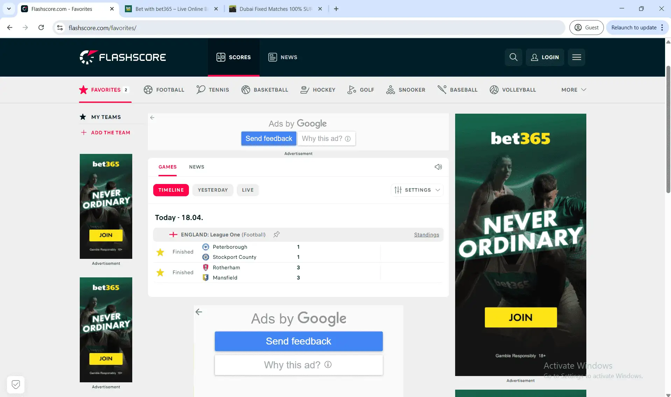
Task: Open the Guest profile menu
Action: [586, 27]
